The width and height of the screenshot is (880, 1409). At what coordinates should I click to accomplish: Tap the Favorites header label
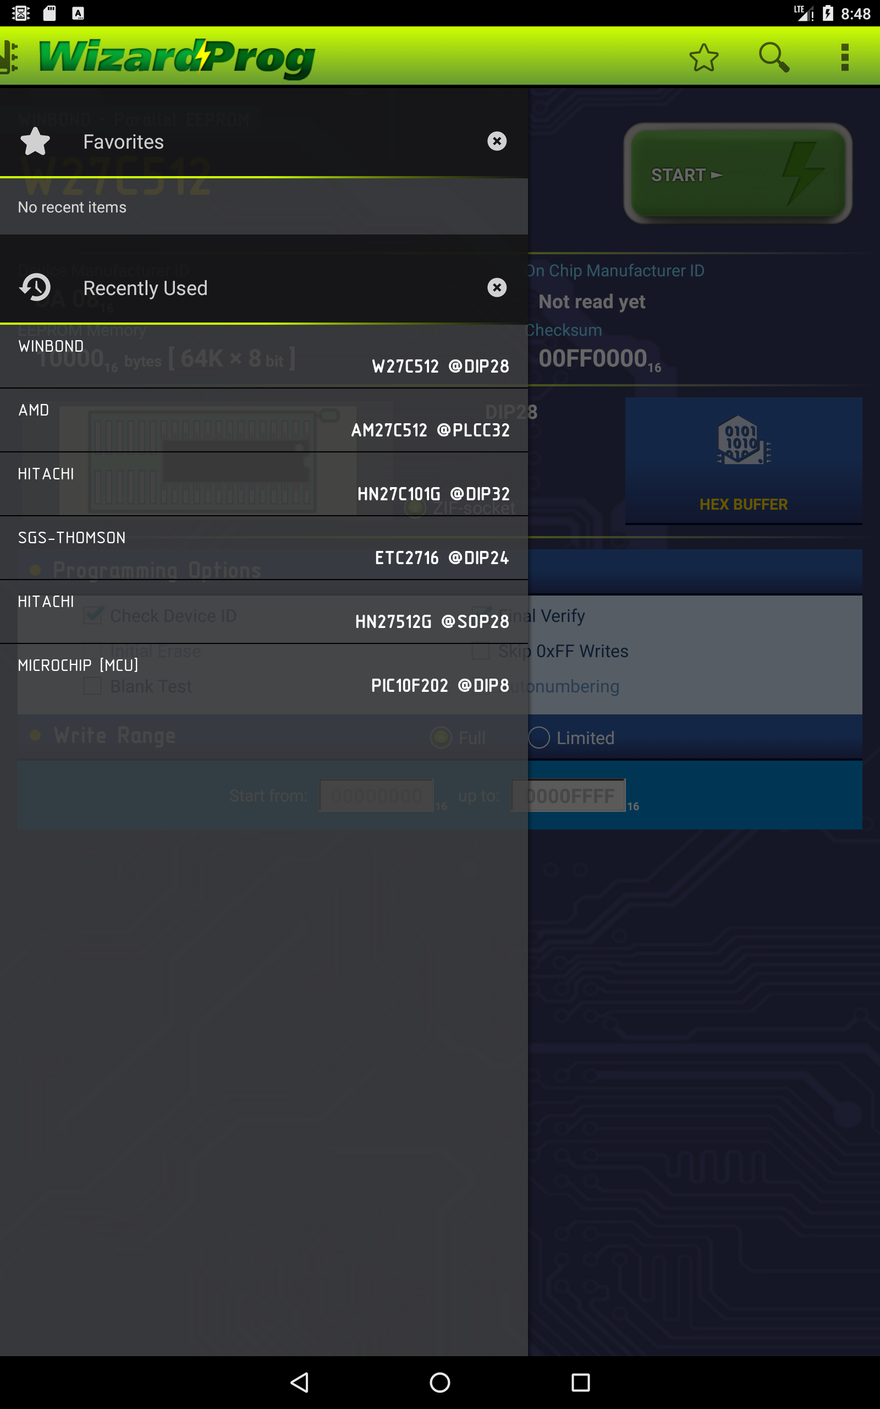(x=123, y=142)
